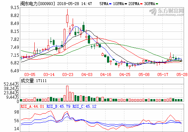Click the 23.84万 volume axis label
This screenshot has width=188, height=132.
click(x=11, y=93)
